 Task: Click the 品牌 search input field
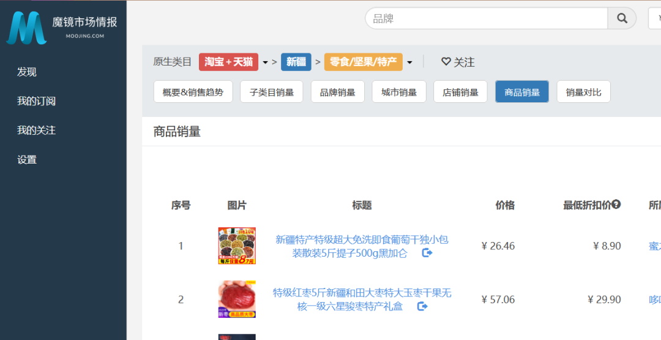click(486, 18)
